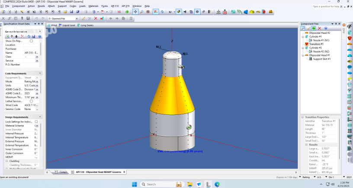The height and width of the screenshot is (188, 353).
Task: Click the red transition cone icon in palette
Action: click(350, 39)
